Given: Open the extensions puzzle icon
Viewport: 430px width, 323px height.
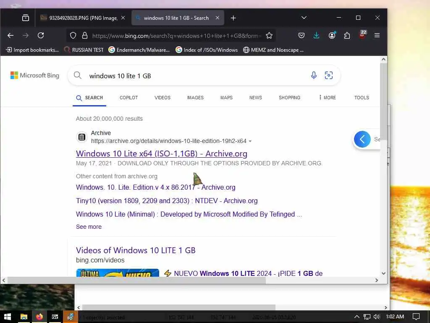Looking at the screenshot, I should [347, 35].
